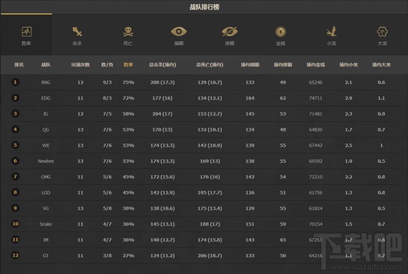This screenshot has width=408, height=274.
Task: Click IM average ward clears 65
Action: pyautogui.click(x=283, y=240)
